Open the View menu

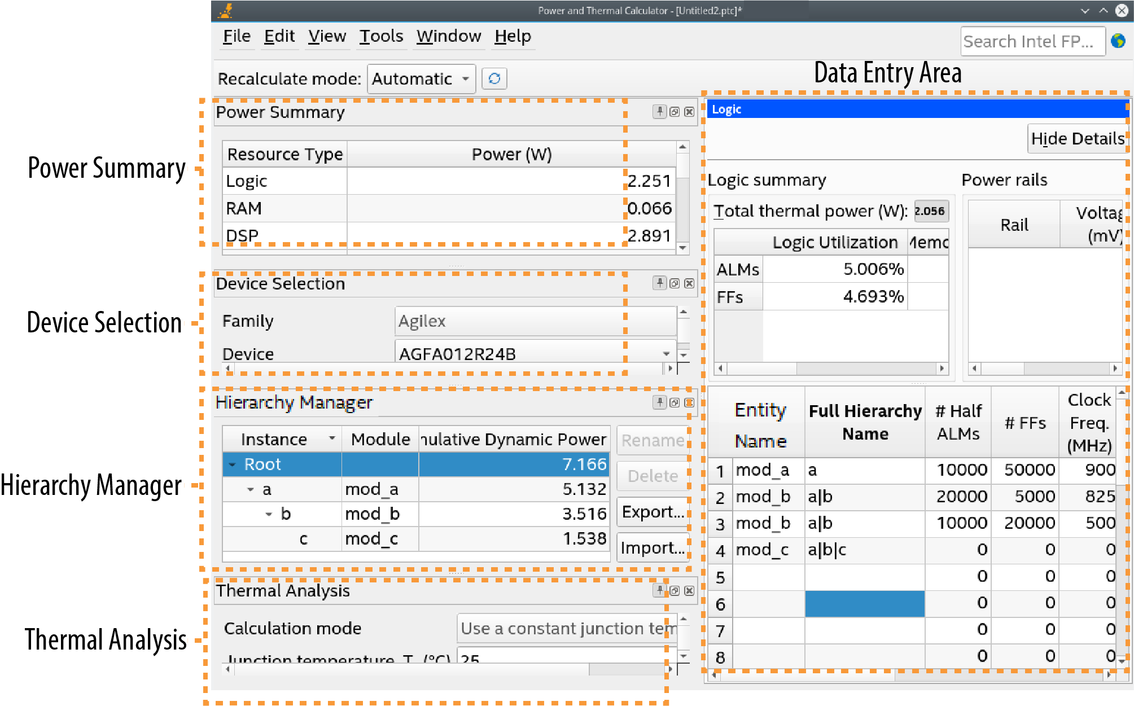(x=327, y=36)
